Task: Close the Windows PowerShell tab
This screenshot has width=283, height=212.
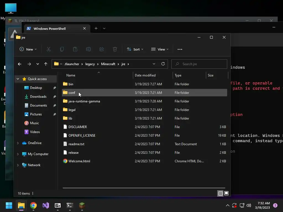Action: click(84, 28)
